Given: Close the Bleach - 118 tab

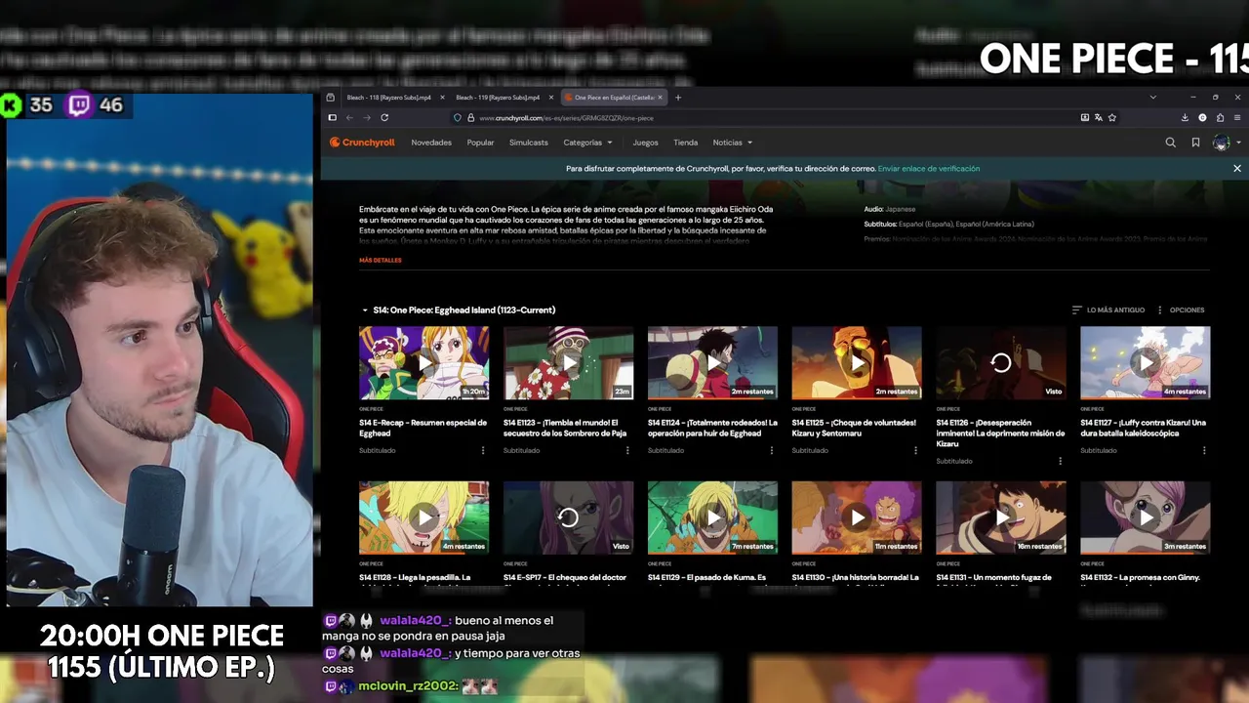Looking at the screenshot, I should pyautogui.click(x=442, y=98).
